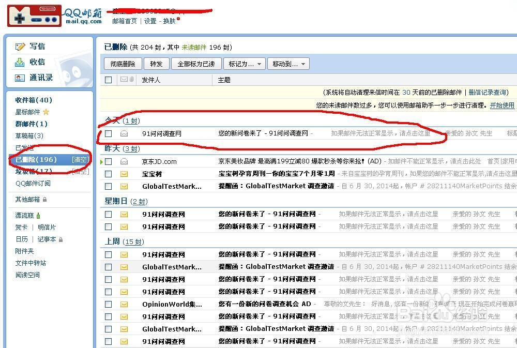Collapse the 上周 (15 封) group
The width and height of the screenshot is (517, 348).
(124, 242)
